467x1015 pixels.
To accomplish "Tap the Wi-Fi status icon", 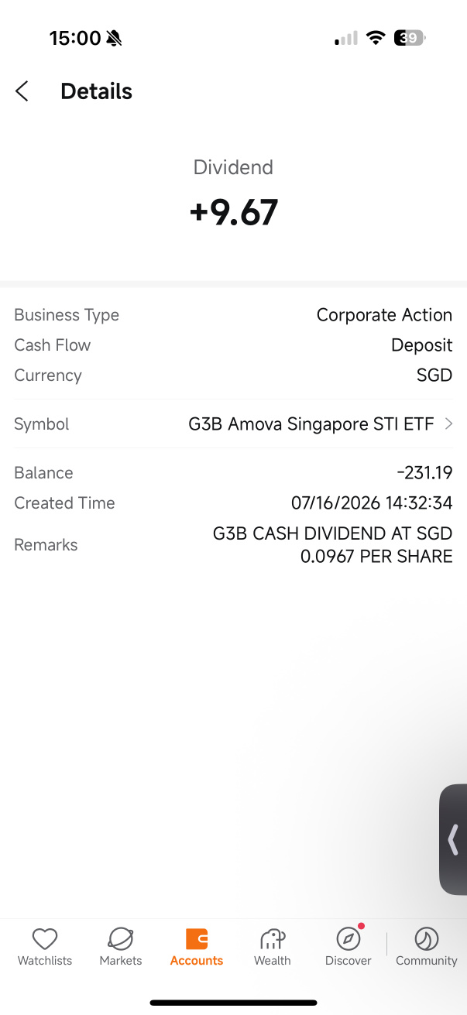I will [376, 38].
